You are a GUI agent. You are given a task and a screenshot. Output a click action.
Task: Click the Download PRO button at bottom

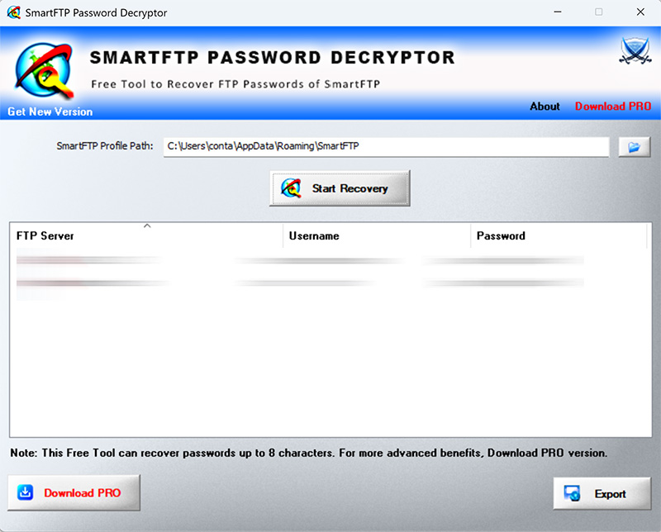click(x=74, y=493)
